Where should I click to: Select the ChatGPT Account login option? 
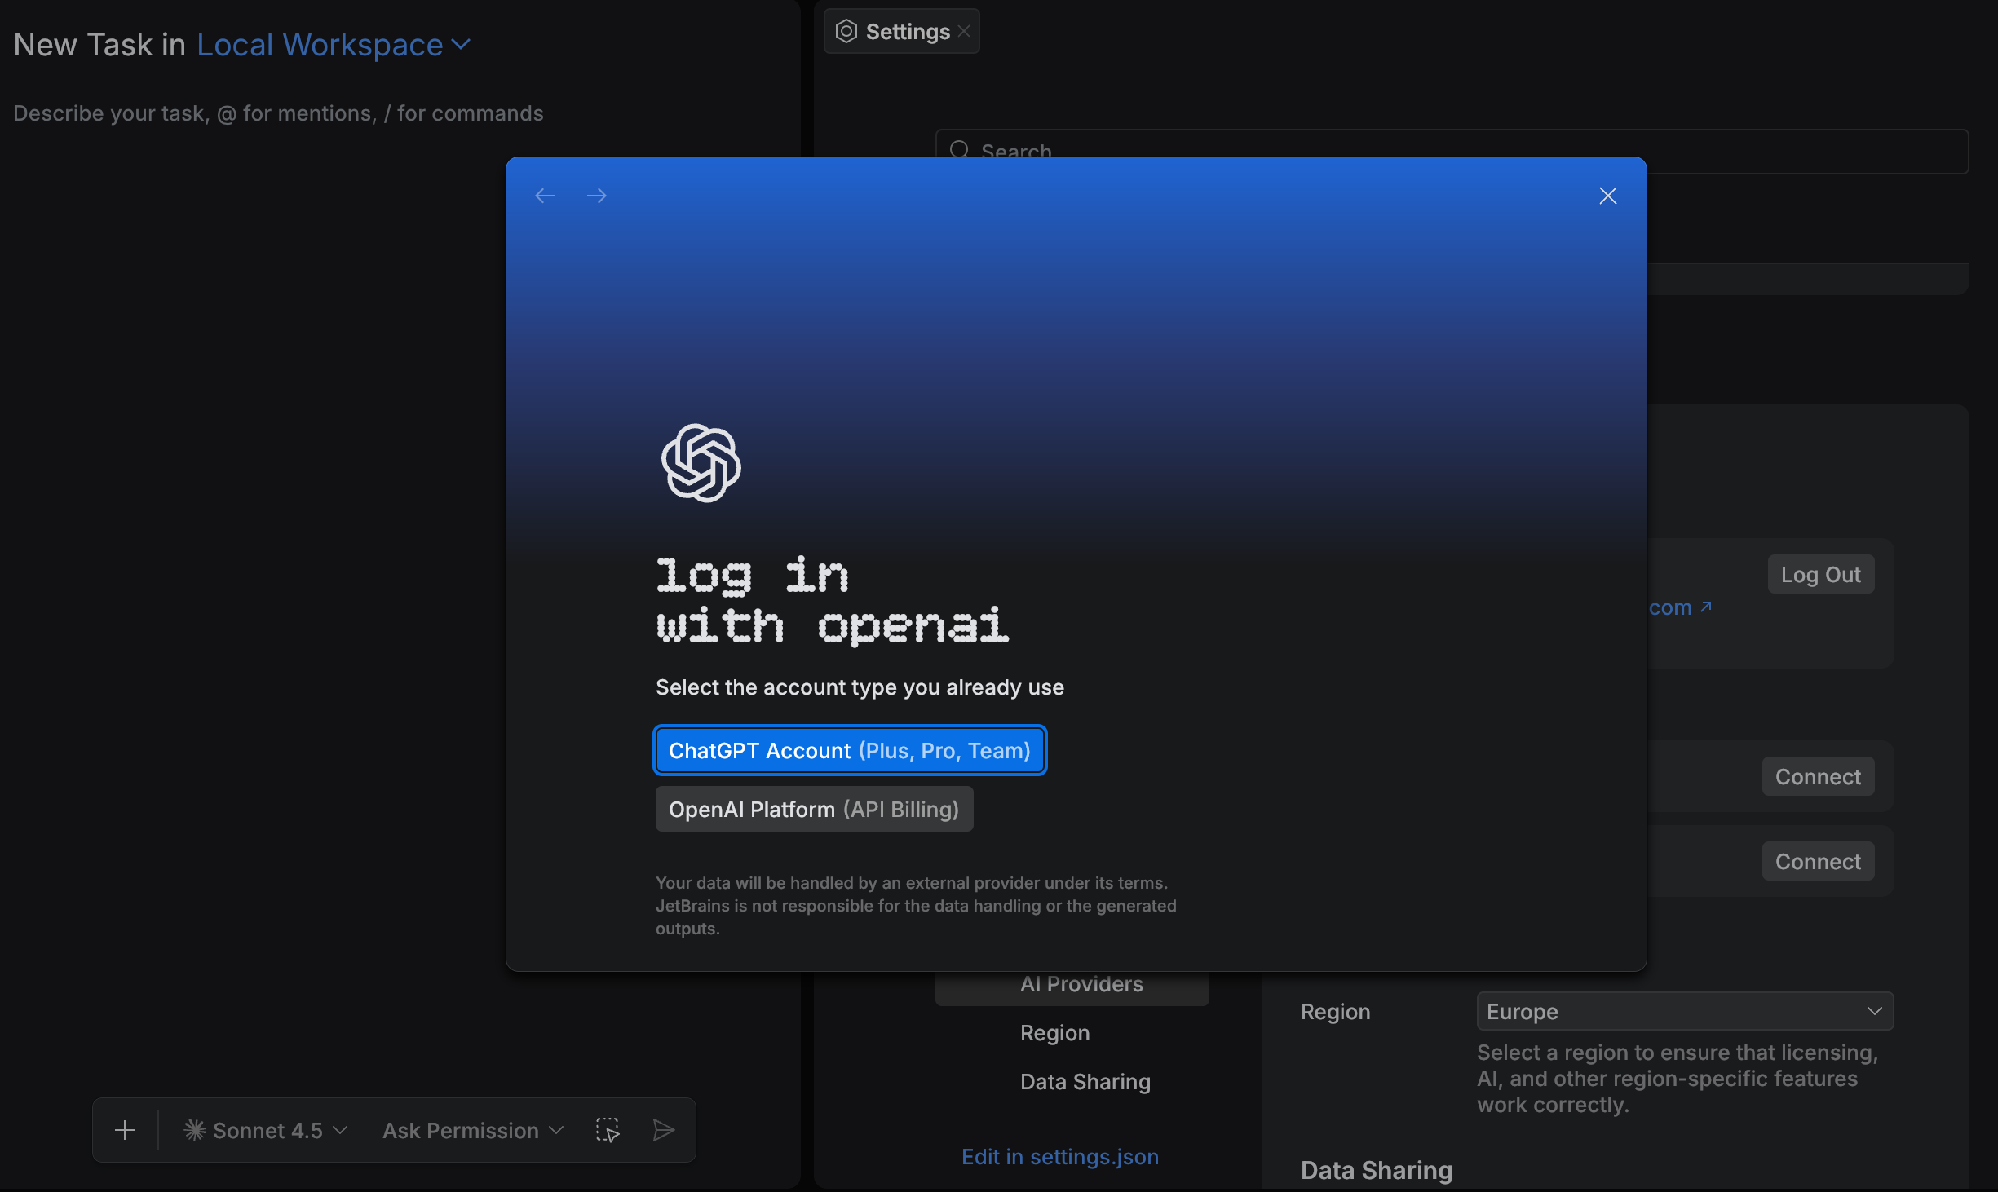[850, 750]
